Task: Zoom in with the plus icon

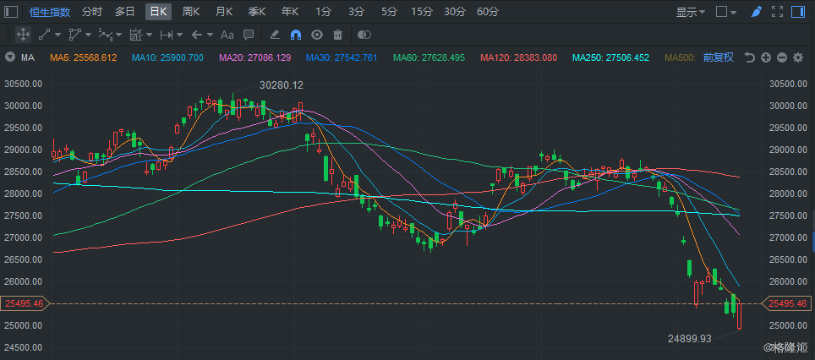Action: pos(766,57)
